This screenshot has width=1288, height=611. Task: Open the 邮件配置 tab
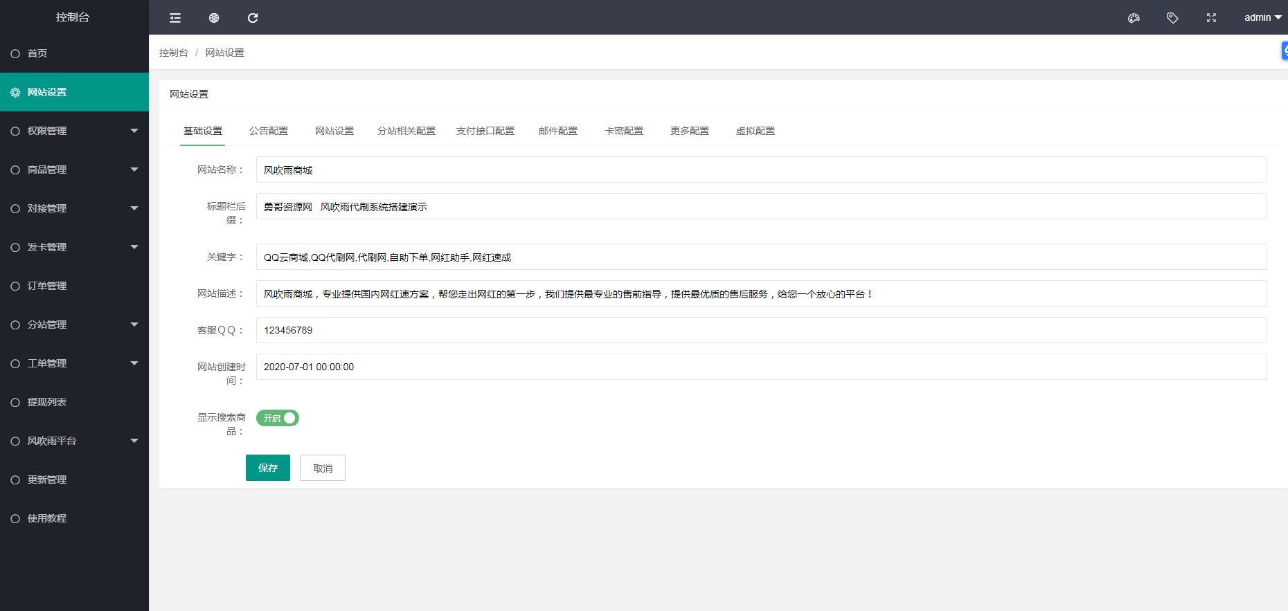click(557, 131)
